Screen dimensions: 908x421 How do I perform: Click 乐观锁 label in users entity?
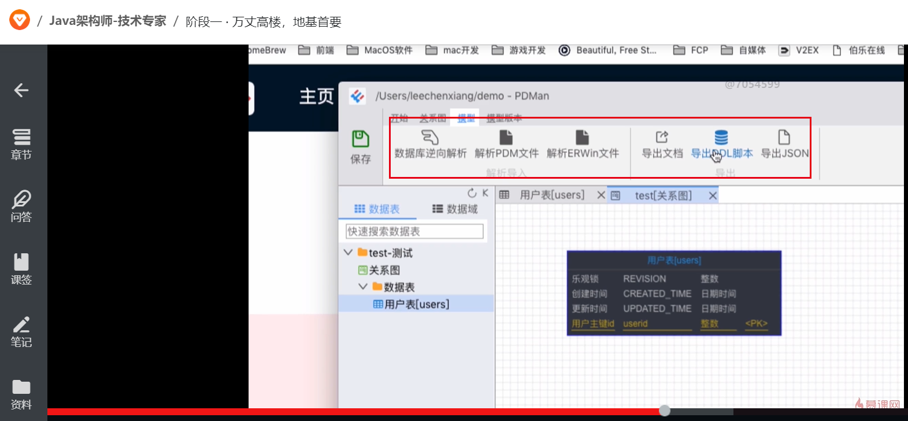click(x=585, y=279)
